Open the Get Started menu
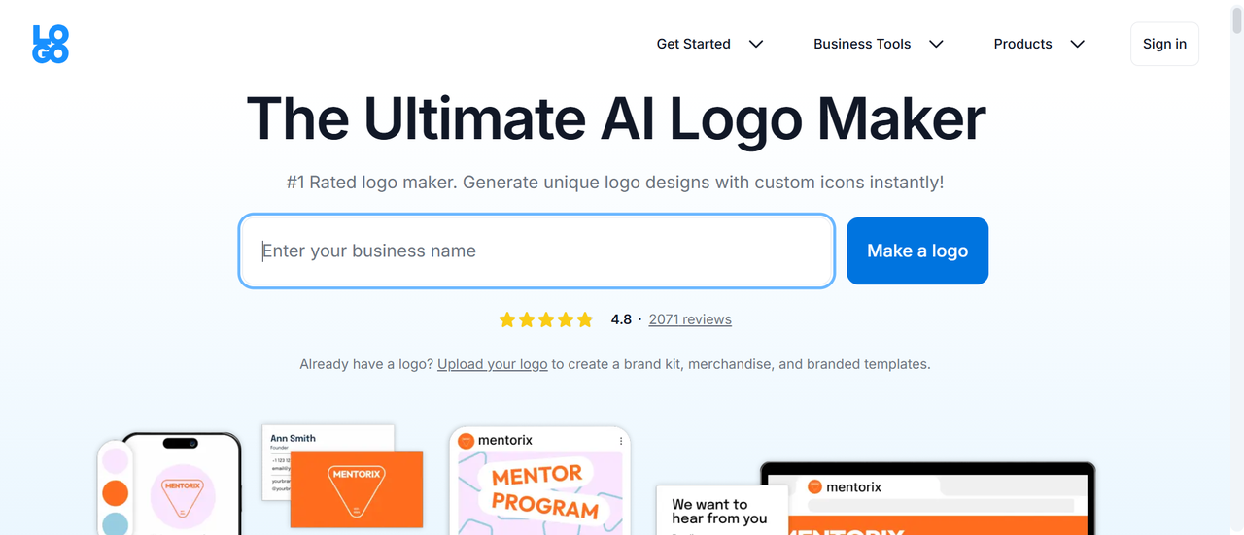 click(693, 44)
